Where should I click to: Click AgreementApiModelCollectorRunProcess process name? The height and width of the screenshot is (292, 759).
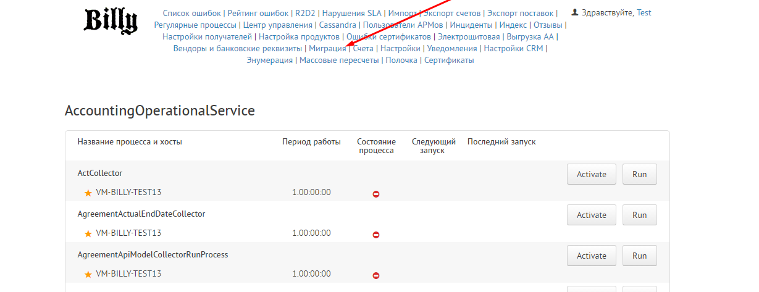(153, 255)
